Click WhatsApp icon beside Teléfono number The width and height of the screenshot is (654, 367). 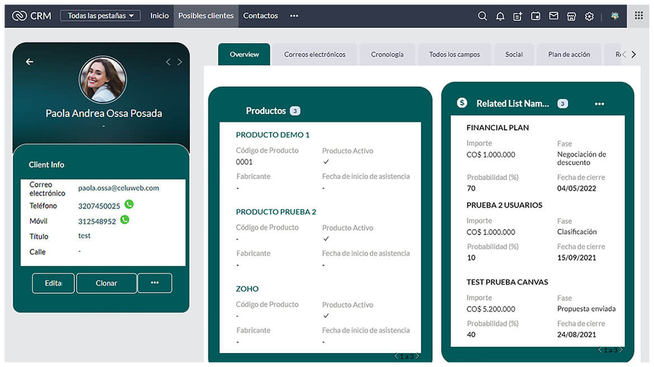click(x=129, y=205)
